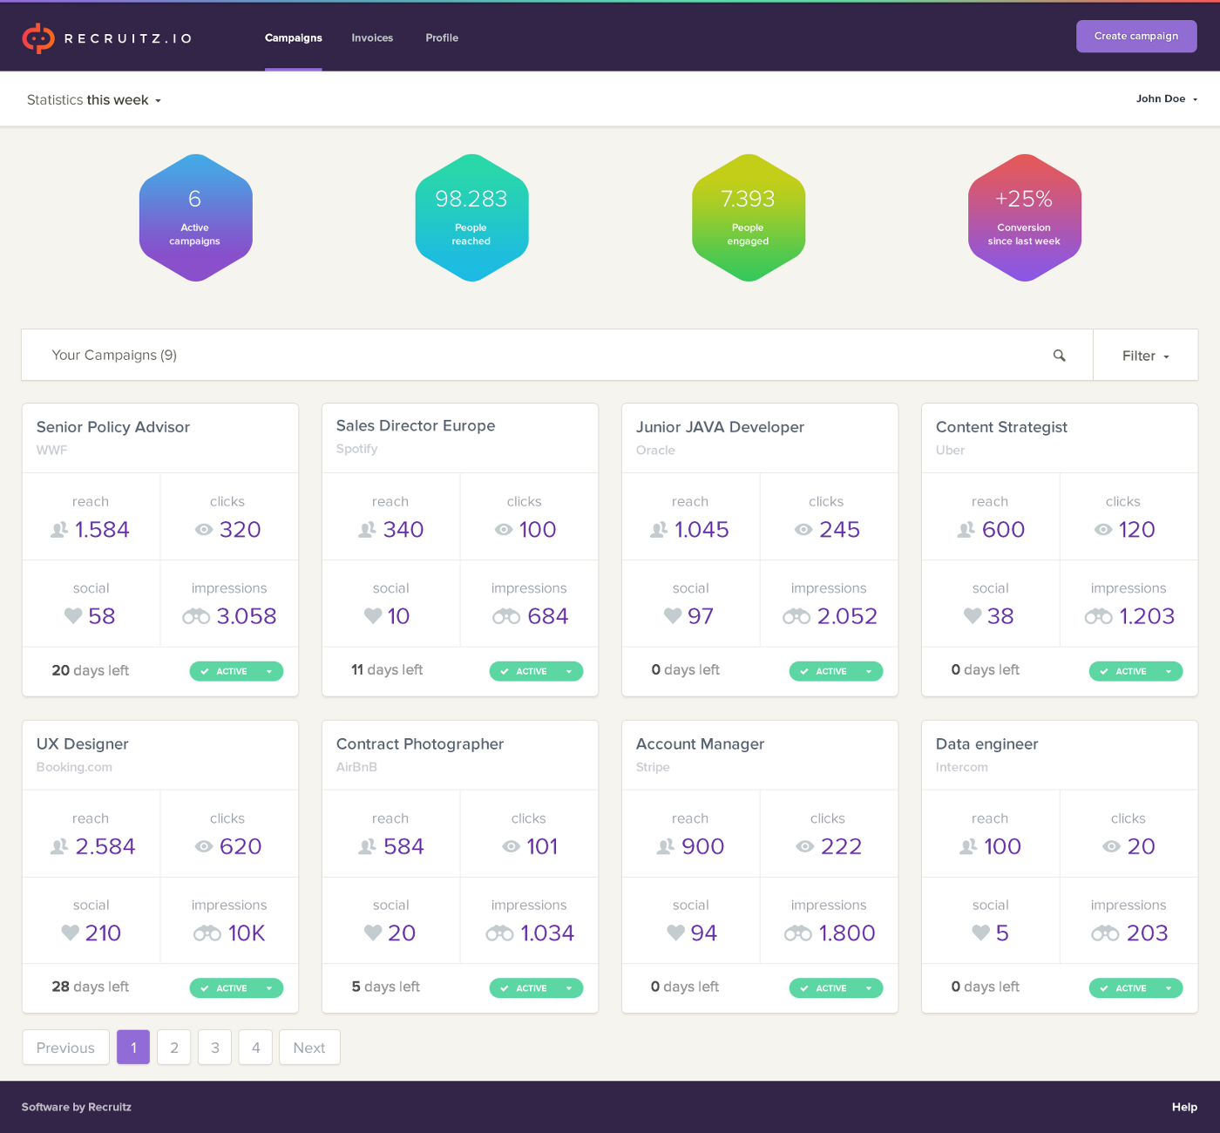Click reach people icon in Sales Director Europe card
The image size is (1220, 1133).
(x=368, y=530)
